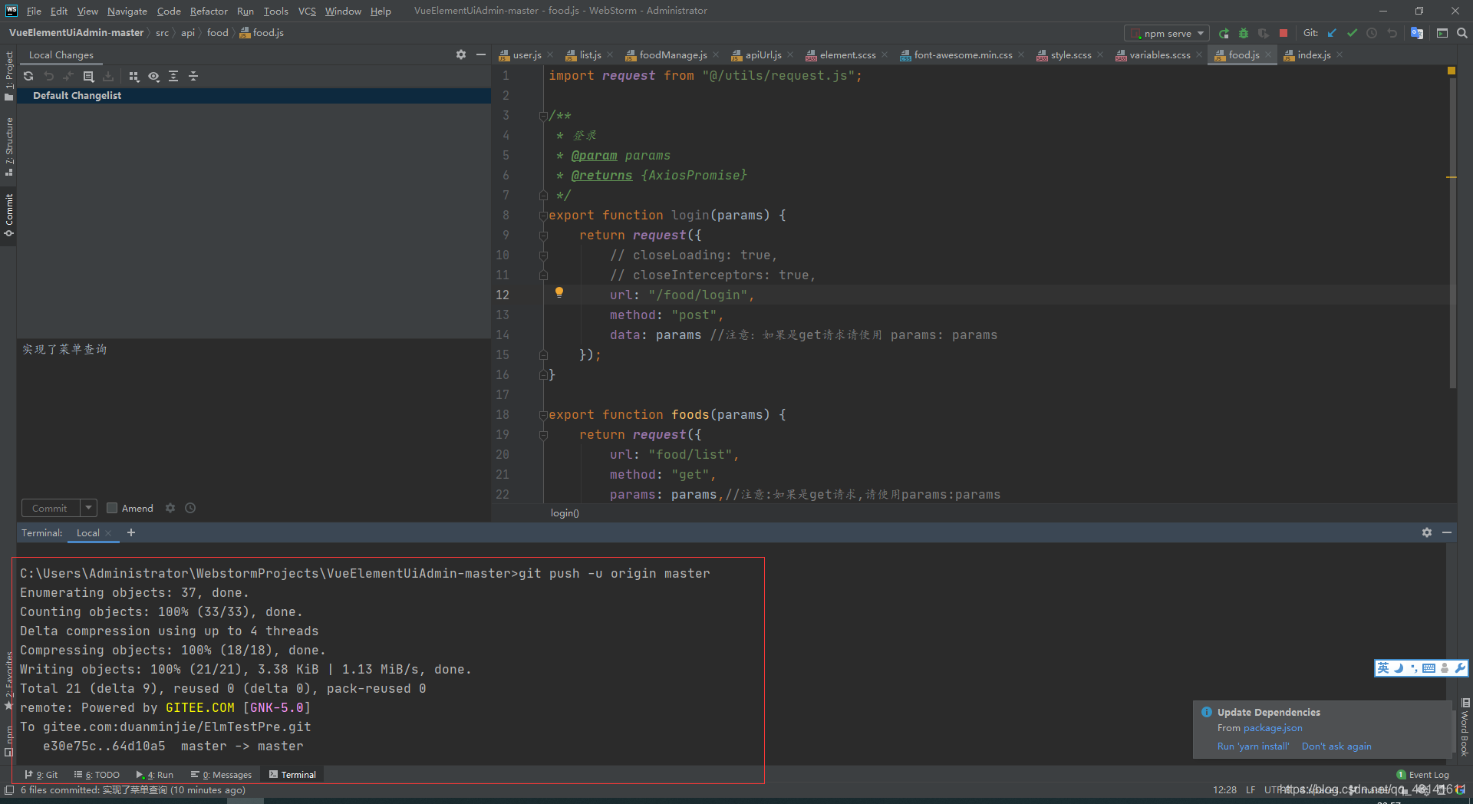Stop the running process with red square

(1284, 33)
